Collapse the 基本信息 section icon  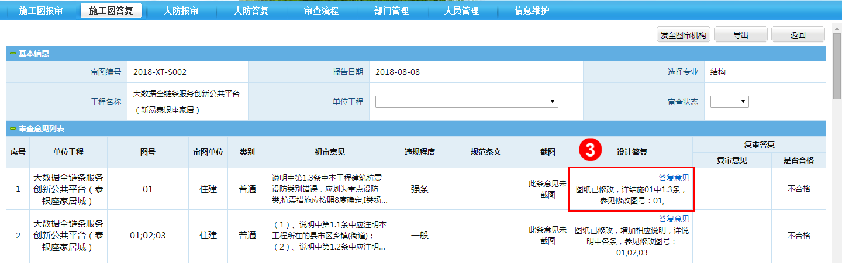(x=12, y=54)
